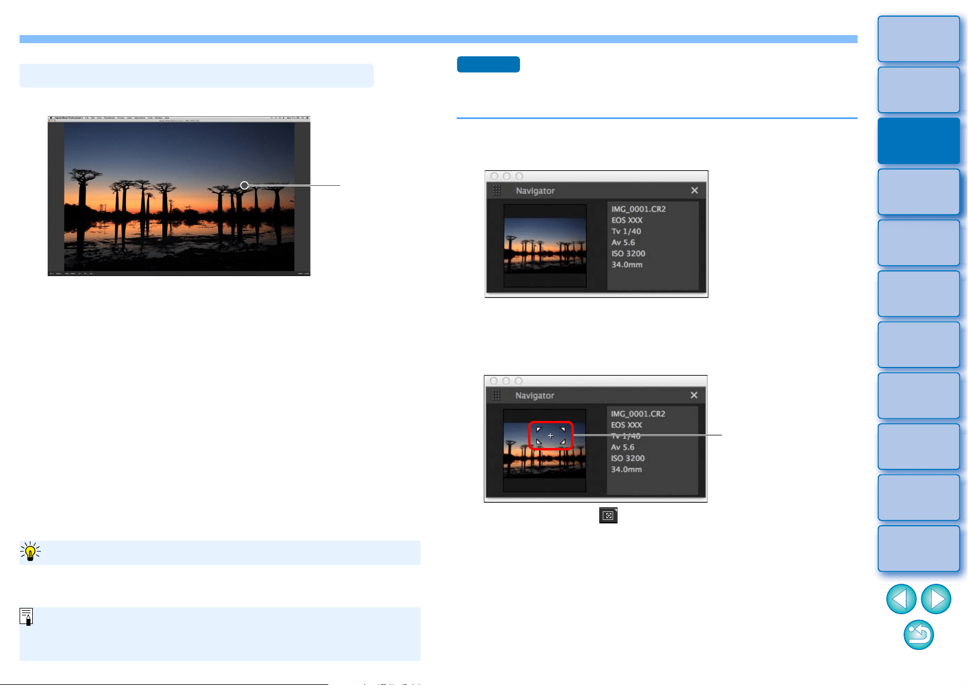Go to the previous page with the left arrow
Viewport: 968px width, 685px height.
[x=901, y=599]
